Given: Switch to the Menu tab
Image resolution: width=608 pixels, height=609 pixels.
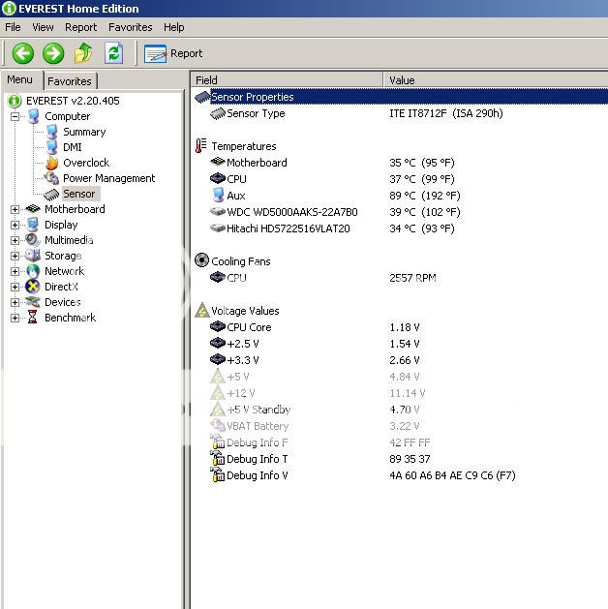Looking at the screenshot, I should (x=19, y=79).
